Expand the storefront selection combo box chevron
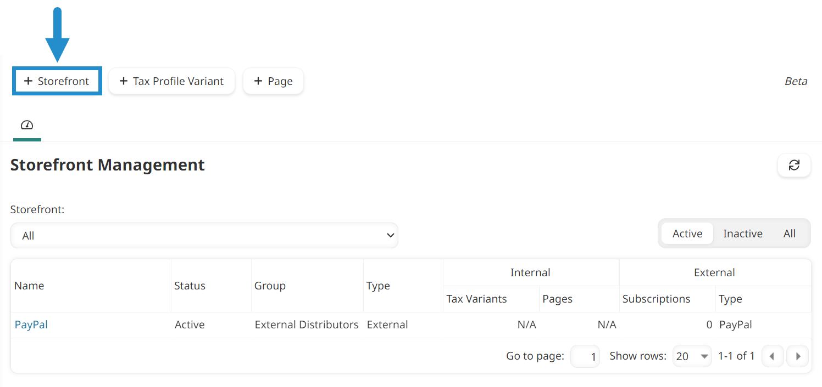 [x=390, y=235]
